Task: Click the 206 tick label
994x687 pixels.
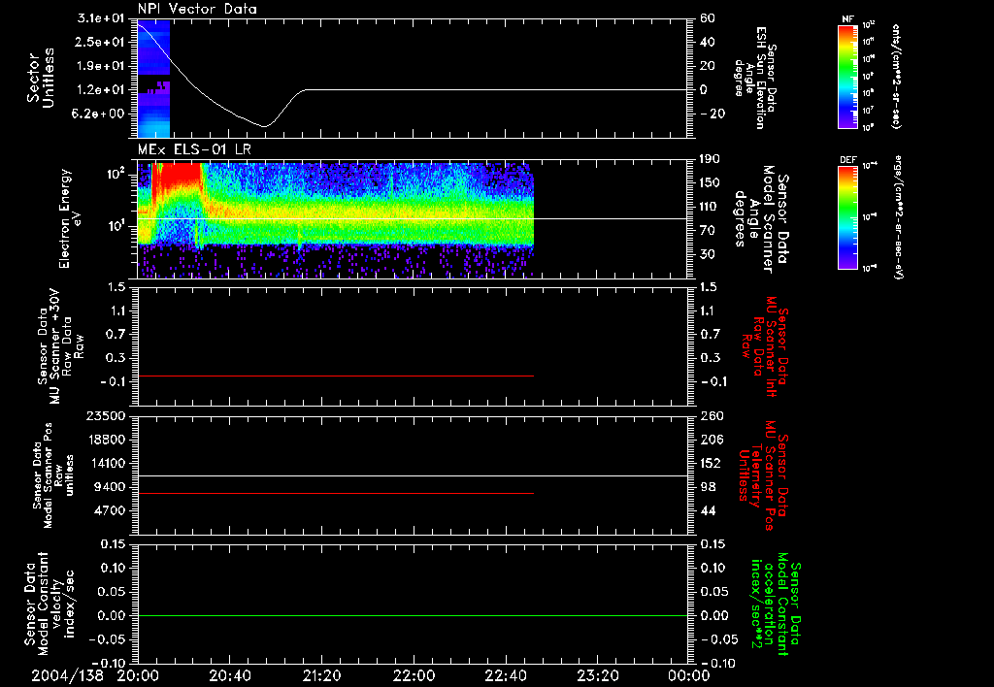Action: coord(713,440)
